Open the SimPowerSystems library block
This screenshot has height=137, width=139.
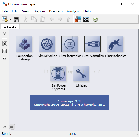click(58, 74)
